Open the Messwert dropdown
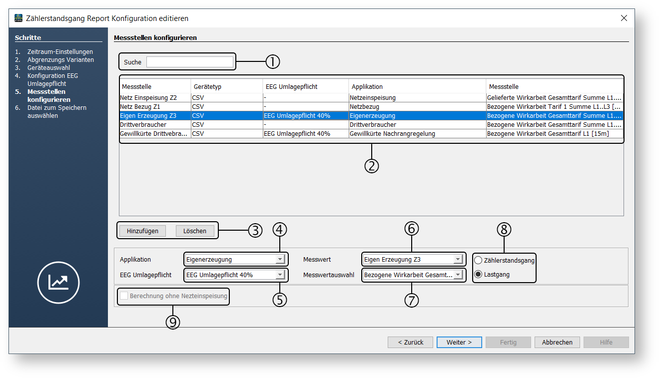The image size is (659, 378). click(x=458, y=259)
